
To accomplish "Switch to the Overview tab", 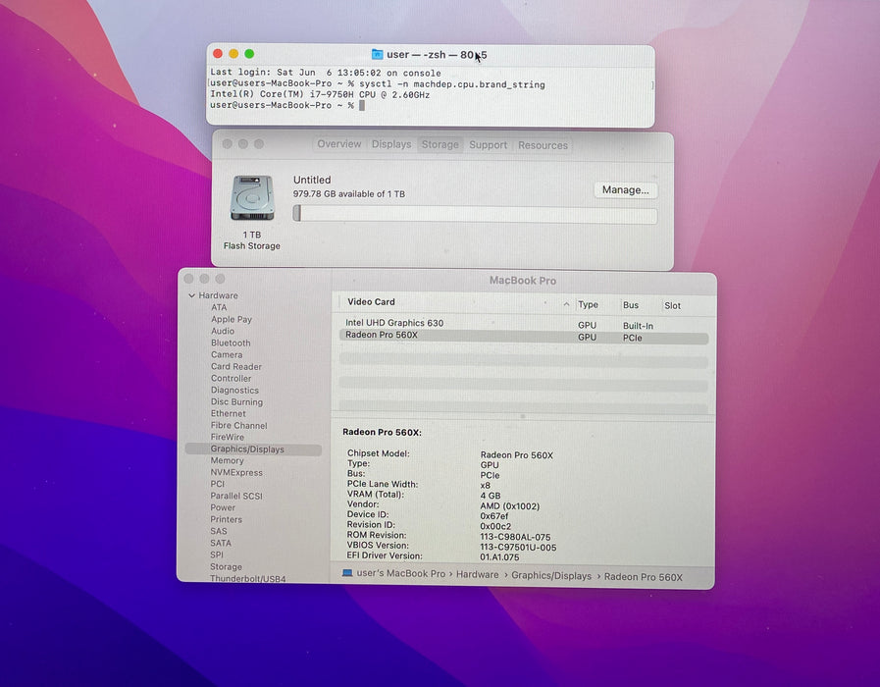I will (339, 144).
